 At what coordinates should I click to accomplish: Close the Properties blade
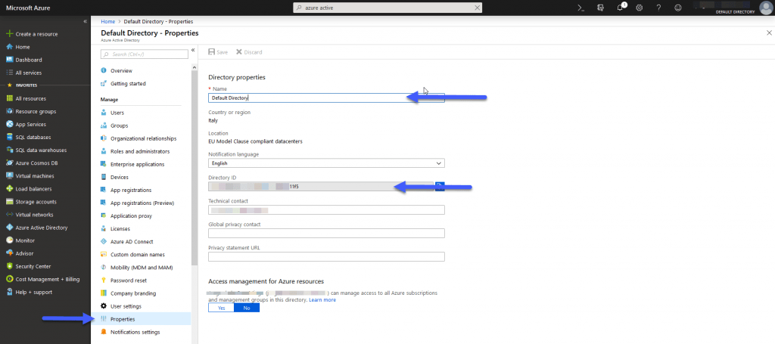click(769, 33)
